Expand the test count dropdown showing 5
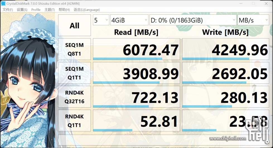This screenshot has height=148, width=273. tap(101, 20)
